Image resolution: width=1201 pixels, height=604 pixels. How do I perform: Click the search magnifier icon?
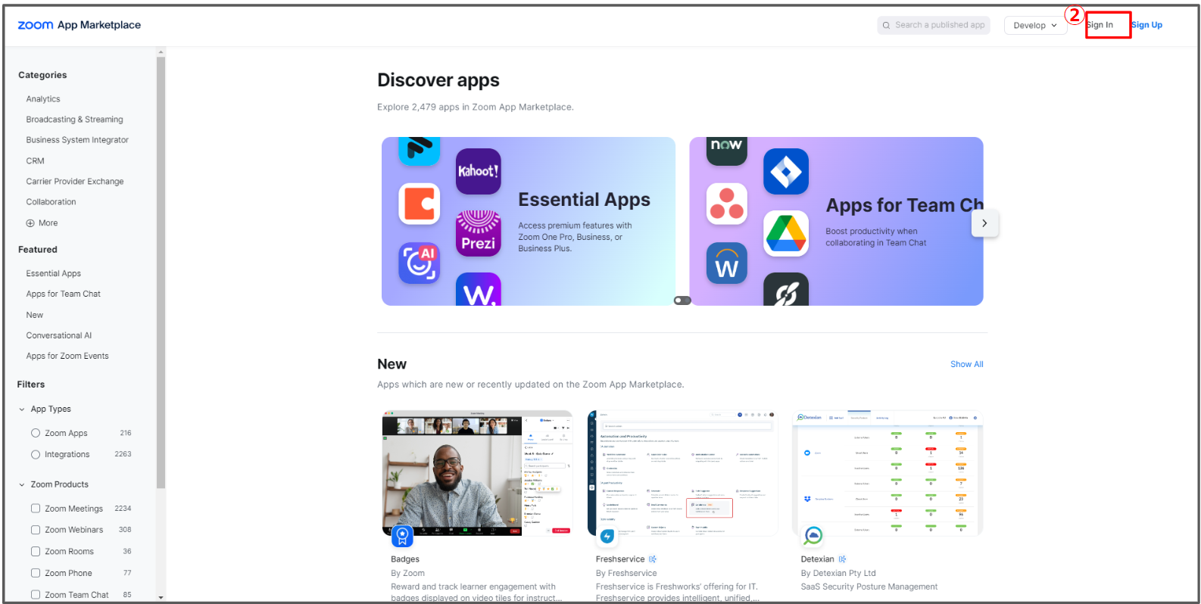(886, 26)
